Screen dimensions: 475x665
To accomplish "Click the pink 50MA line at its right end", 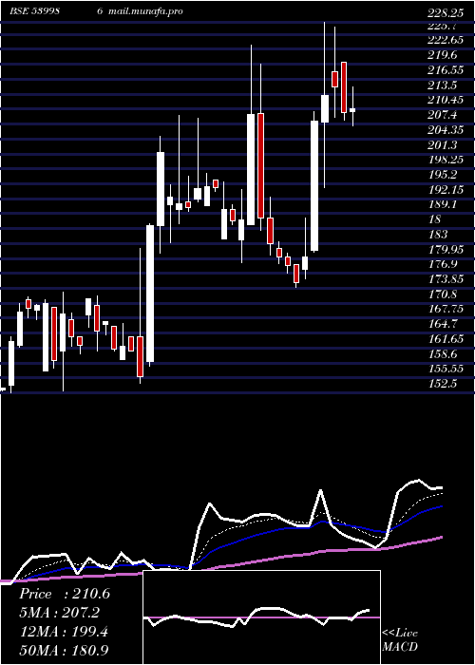I will tap(440, 538).
